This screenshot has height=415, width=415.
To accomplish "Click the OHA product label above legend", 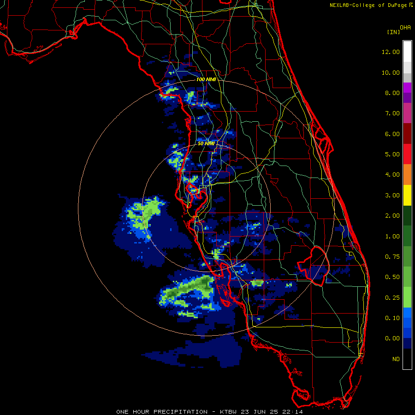I will tap(405, 28).
